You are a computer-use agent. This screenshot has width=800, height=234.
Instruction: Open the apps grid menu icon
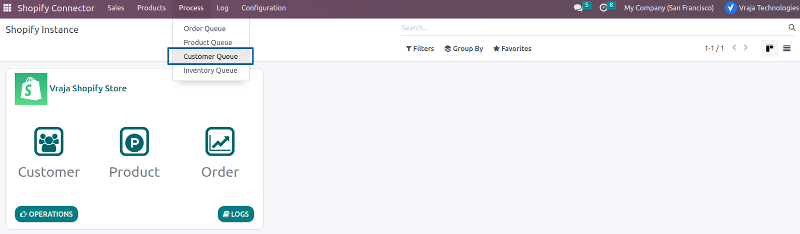coord(7,8)
